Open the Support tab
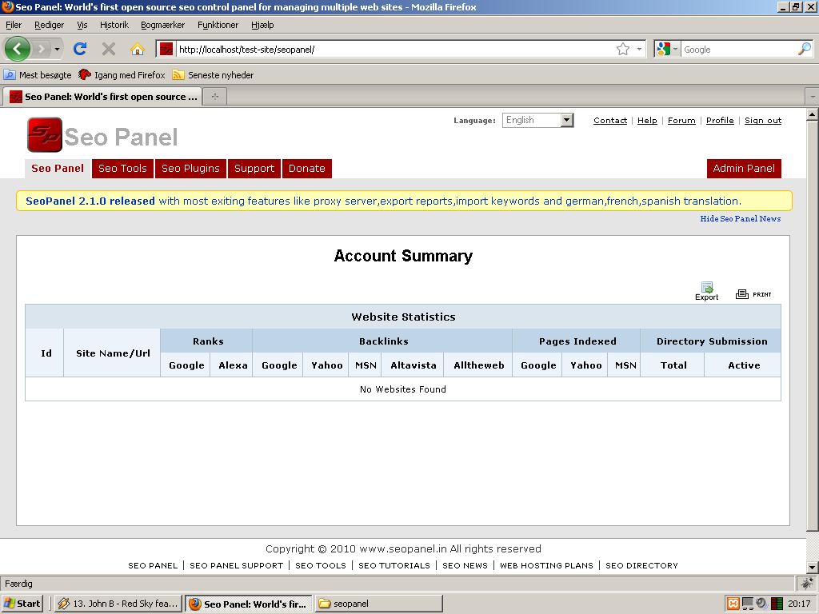The image size is (819, 614). click(x=254, y=169)
